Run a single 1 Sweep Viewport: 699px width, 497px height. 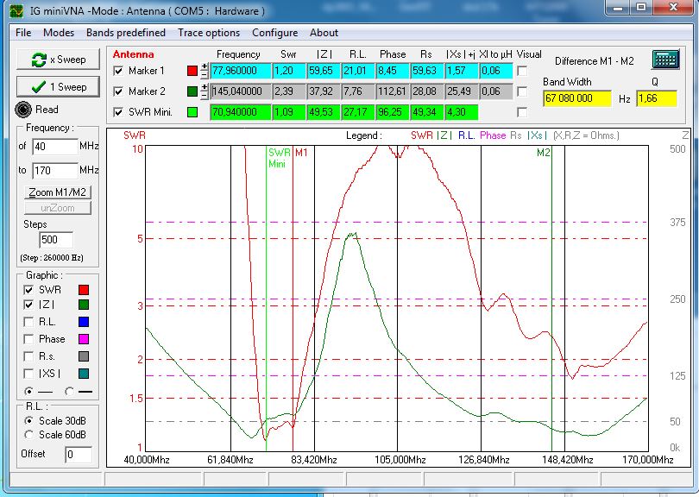tap(59, 86)
